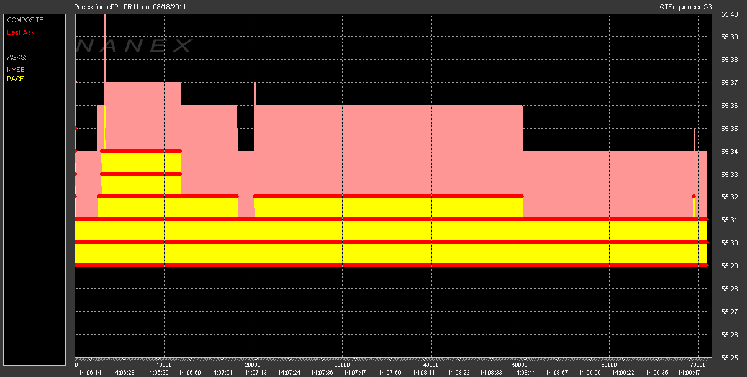The image size is (747, 377).
Task: Click the 10000 sequence axis label
Action: tap(164, 365)
